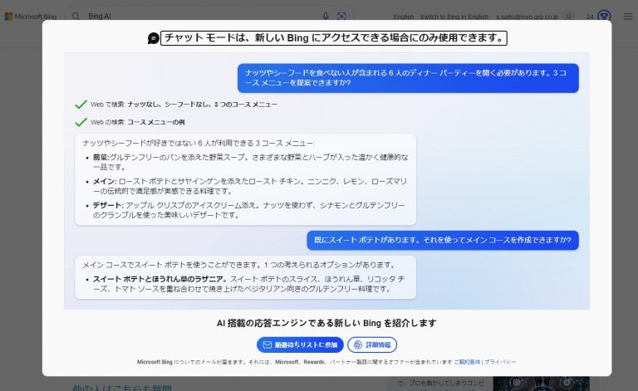The height and width of the screenshot is (391, 638).
Task: Click the コース メニューの例 search text
Action: pyautogui.click(x=156, y=122)
